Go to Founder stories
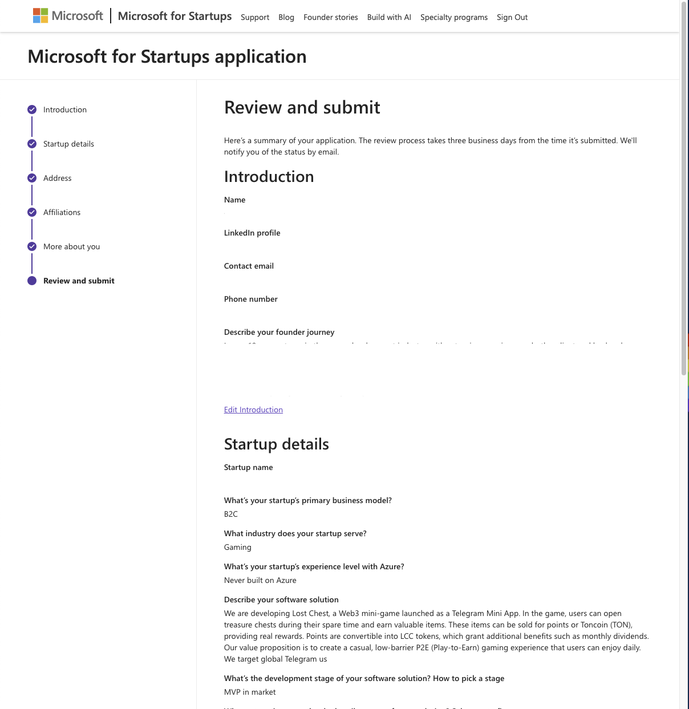The image size is (689, 709). coord(331,17)
